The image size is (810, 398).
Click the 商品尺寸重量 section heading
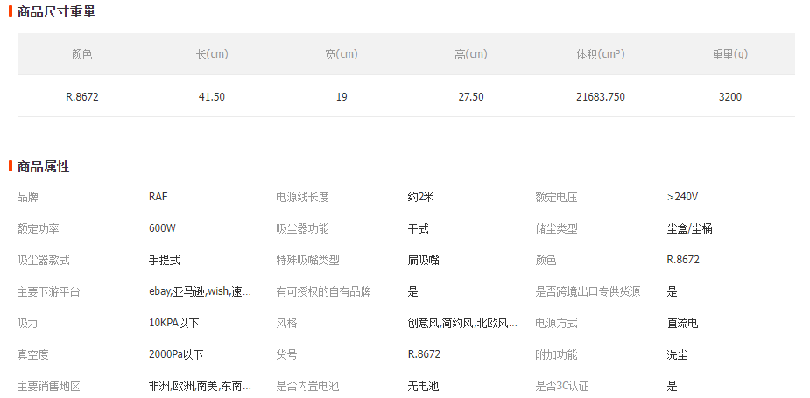pyautogui.click(x=56, y=12)
